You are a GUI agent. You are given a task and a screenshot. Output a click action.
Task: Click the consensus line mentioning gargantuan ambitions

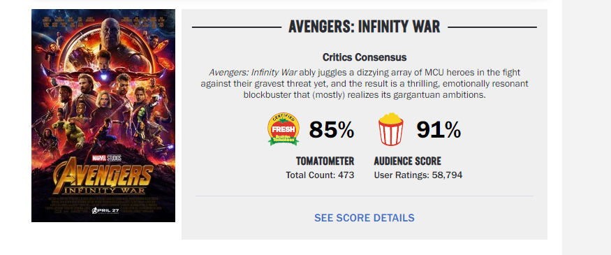(x=365, y=95)
